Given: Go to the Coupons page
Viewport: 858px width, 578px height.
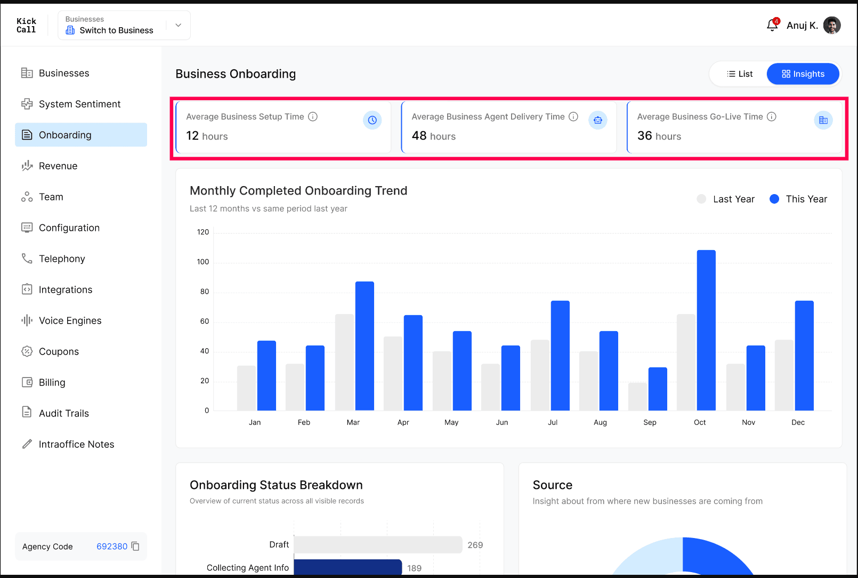Looking at the screenshot, I should tap(81, 351).
